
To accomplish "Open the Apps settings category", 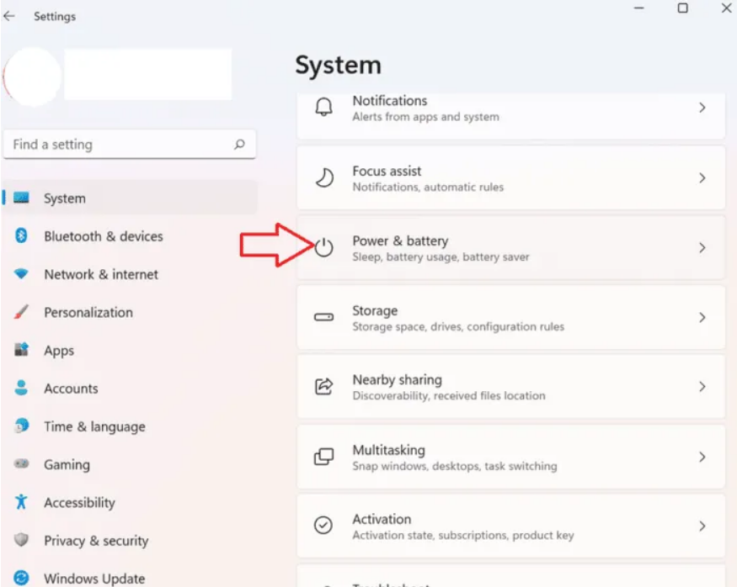I will (59, 351).
